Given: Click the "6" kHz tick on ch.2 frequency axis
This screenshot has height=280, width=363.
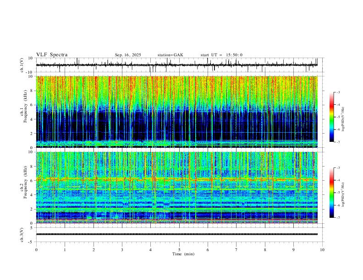Looking at the screenshot, I should [32, 180].
